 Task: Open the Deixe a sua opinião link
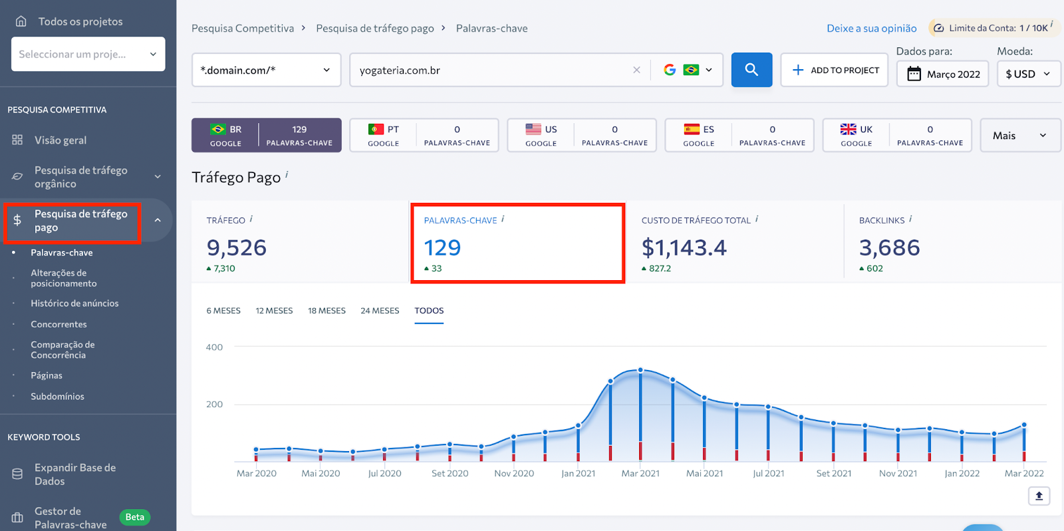tap(872, 29)
